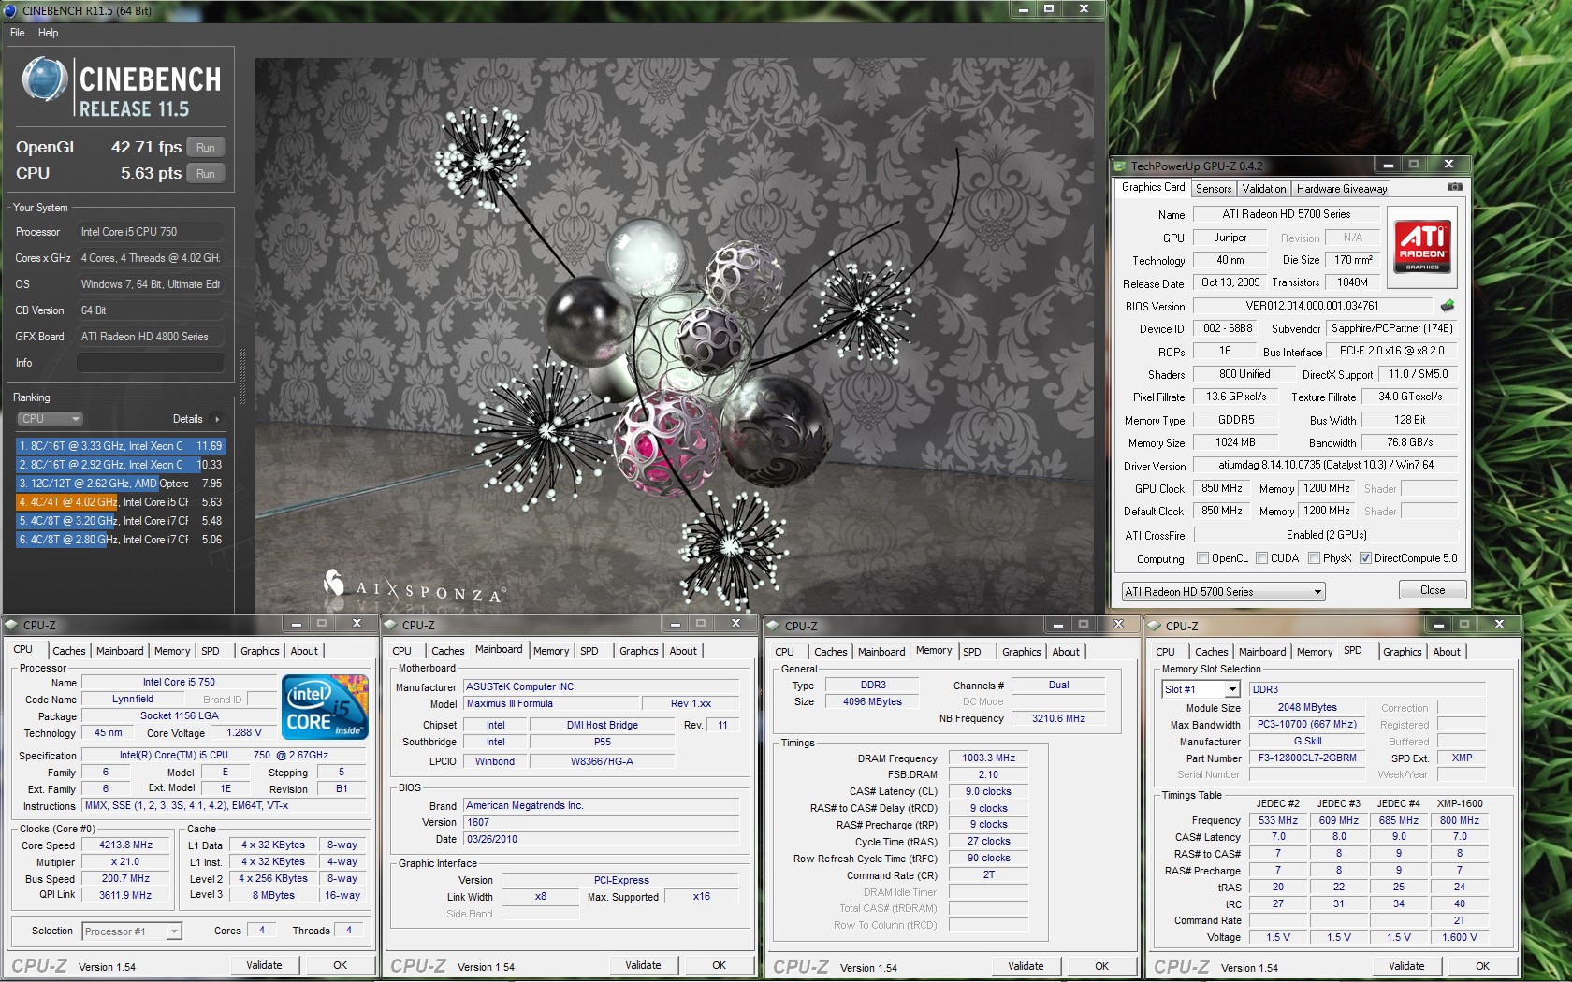Click the Cinebench rendered scene image
This screenshot has width=1572, height=982.
(x=675, y=336)
